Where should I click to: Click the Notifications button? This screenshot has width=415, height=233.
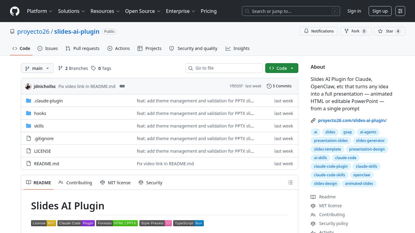click(x=319, y=31)
